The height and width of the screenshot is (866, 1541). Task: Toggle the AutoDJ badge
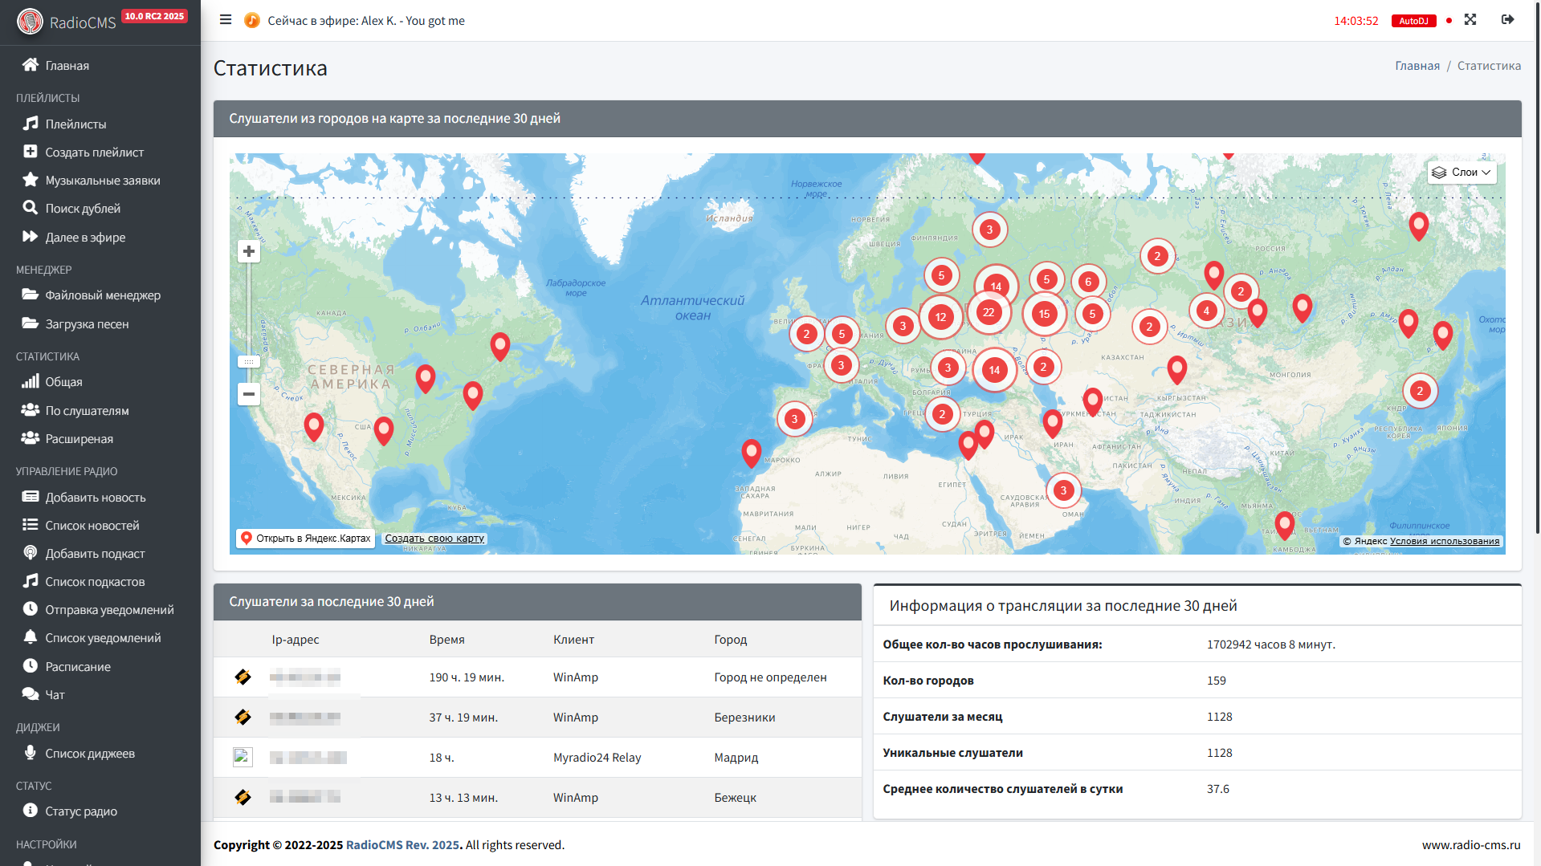1413,21
